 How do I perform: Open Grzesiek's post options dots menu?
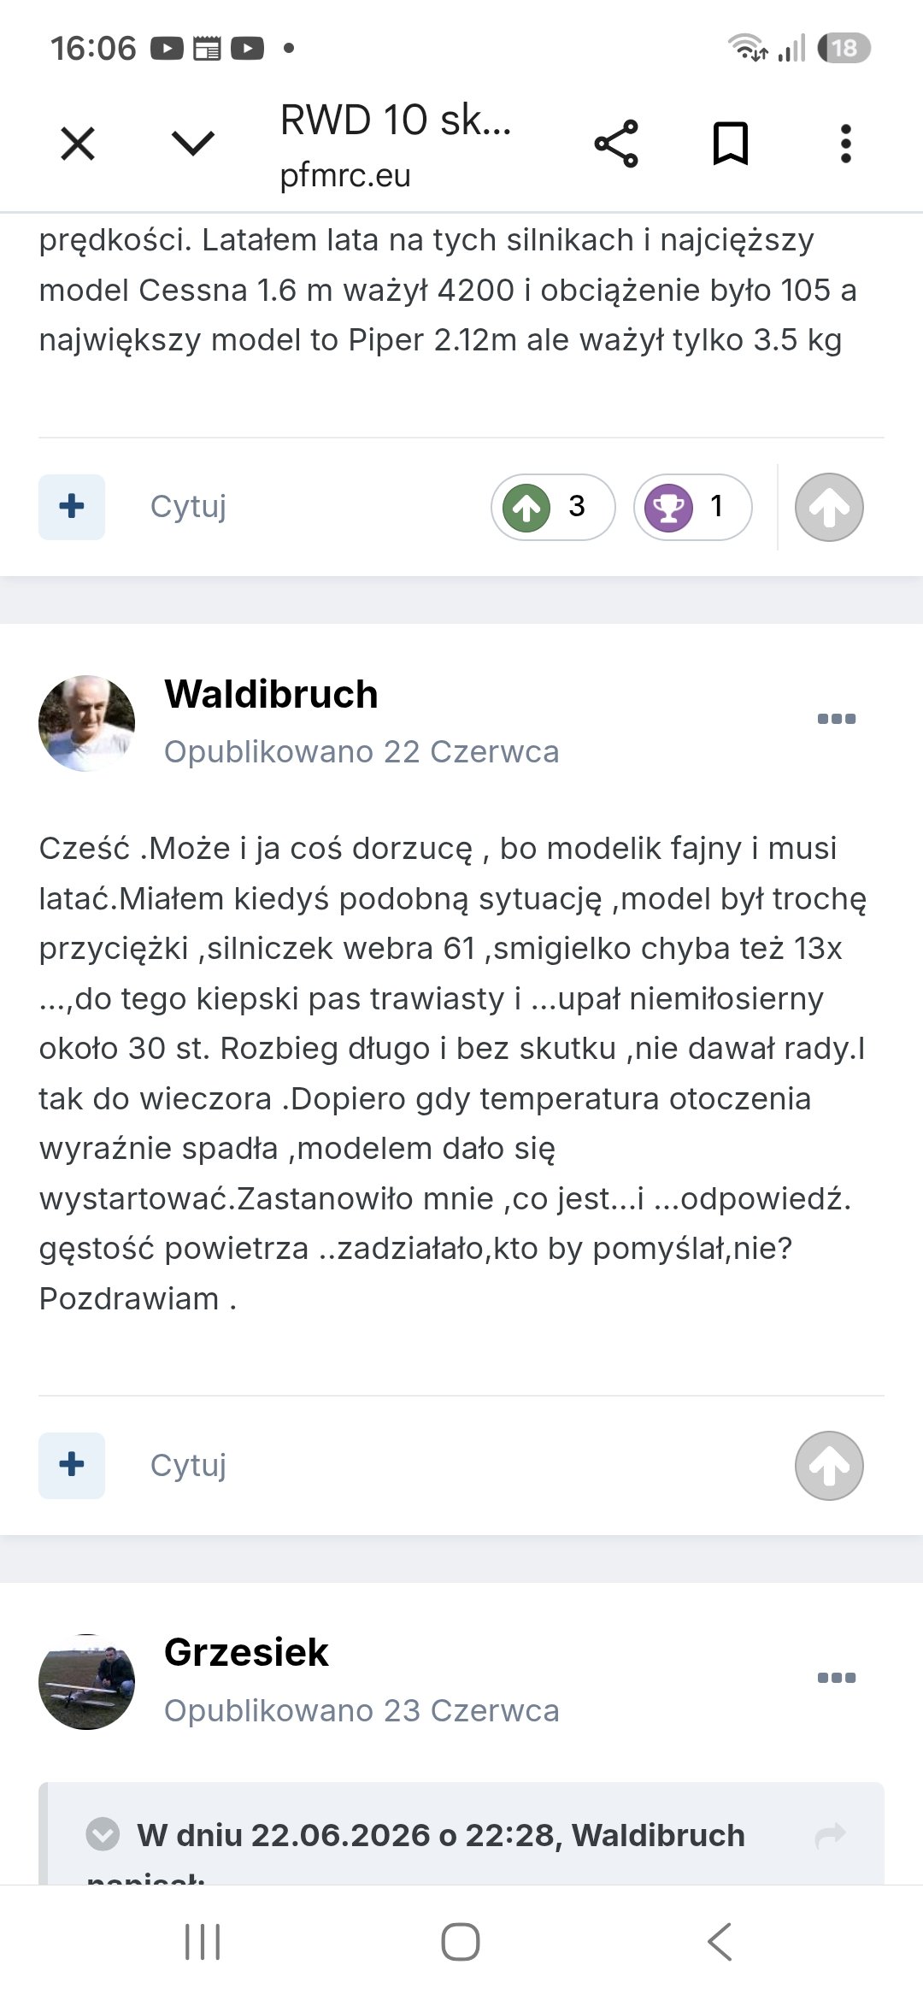click(837, 1678)
